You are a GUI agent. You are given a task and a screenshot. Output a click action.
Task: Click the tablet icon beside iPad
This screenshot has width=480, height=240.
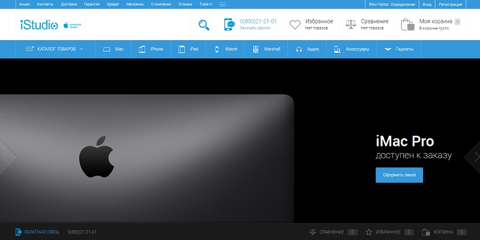click(182, 49)
